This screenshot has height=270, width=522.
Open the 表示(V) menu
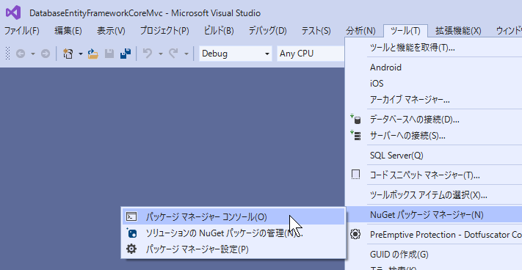pyautogui.click(x=111, y=31)
